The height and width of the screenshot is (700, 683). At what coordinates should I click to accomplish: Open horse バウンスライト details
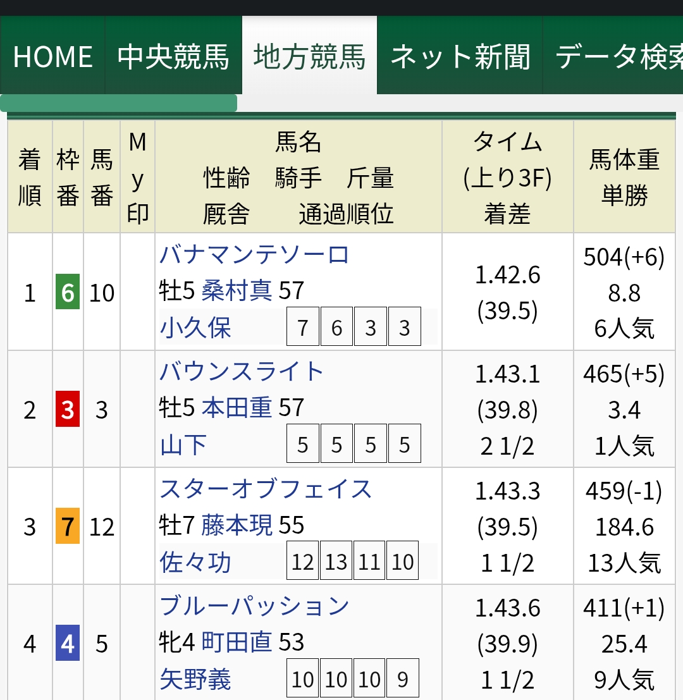tap(242, 372)
